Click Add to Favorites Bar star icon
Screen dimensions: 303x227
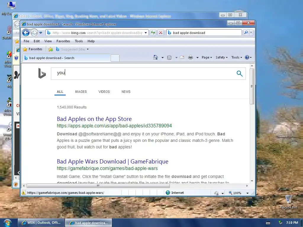click(x=51, y=49)
